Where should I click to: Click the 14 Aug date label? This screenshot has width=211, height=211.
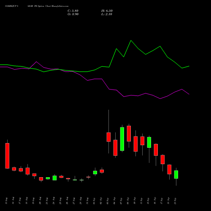13,201
